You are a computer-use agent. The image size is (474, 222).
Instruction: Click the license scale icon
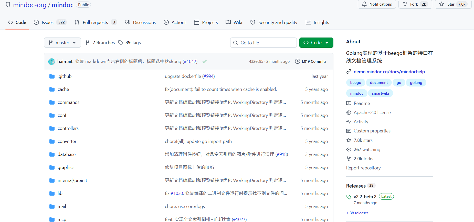click(x=349, y=113)
